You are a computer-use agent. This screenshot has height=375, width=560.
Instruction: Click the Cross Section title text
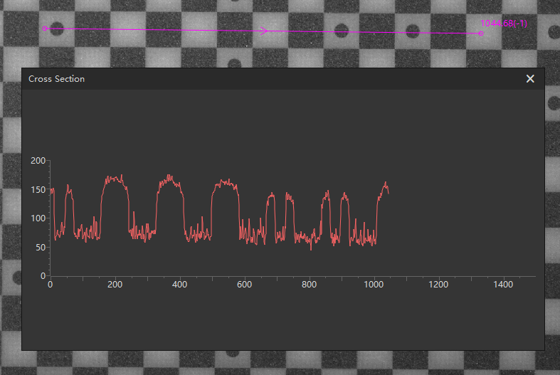pos(56,79)
